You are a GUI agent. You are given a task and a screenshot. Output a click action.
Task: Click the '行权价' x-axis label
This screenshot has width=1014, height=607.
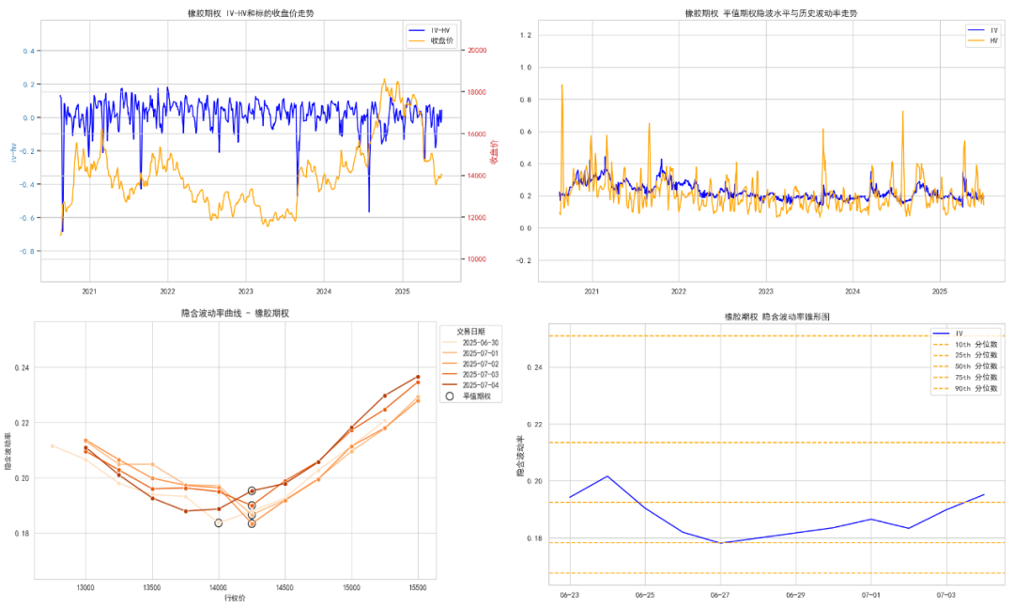(x=235, y=599)
